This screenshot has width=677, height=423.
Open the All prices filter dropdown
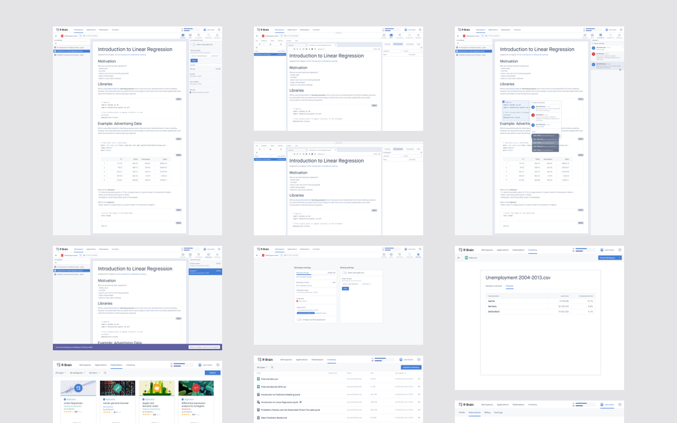click(x=95, y=373)
